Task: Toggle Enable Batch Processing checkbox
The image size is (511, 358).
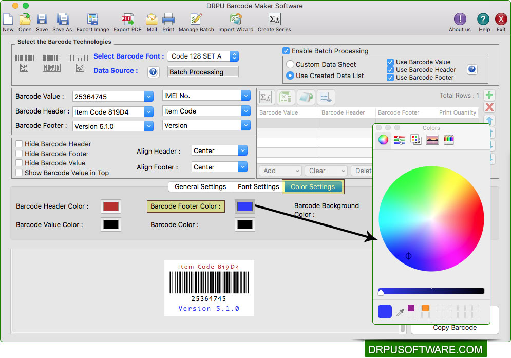Action: [286, 51]
